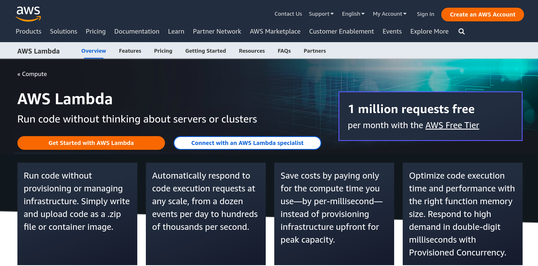Click the AWS Lambda sub-navigation title
The width and height of the screenshot is (538, 266).
[x=39, y=51]
